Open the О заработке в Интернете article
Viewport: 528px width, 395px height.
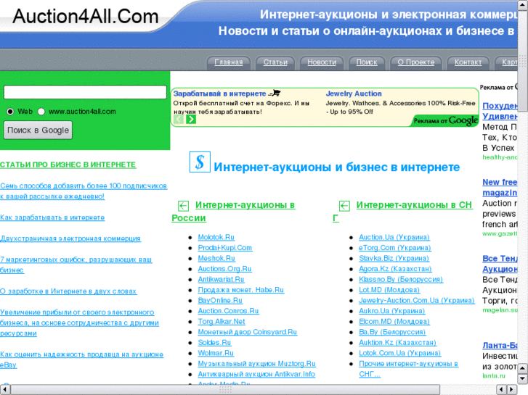click(x=68, y=291)
